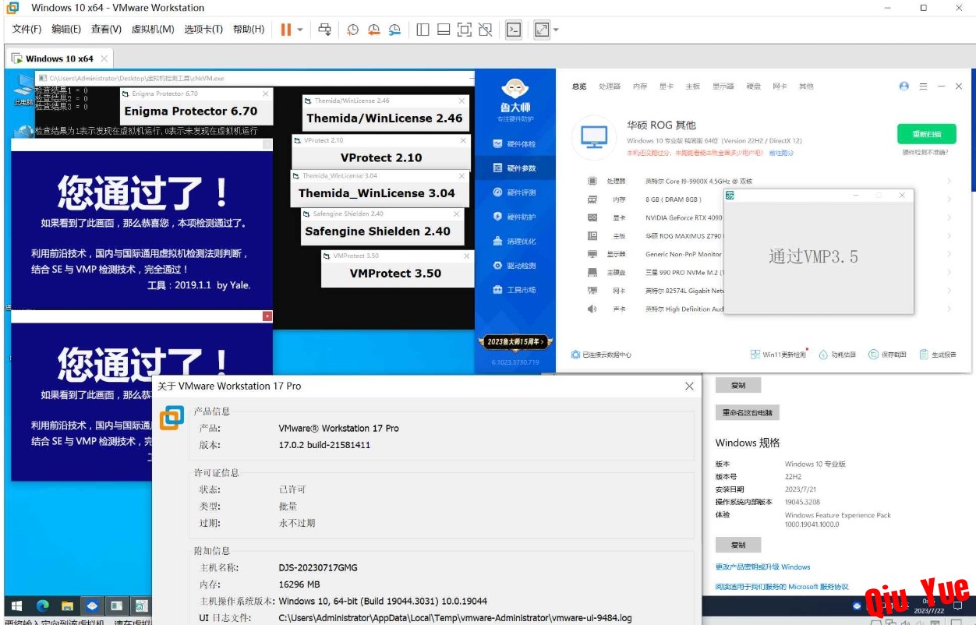The width and height of the screenshot is (976, 625).
Task: Select 硬件参数 in Ludashi sidebar
Action: click(515, 168)
